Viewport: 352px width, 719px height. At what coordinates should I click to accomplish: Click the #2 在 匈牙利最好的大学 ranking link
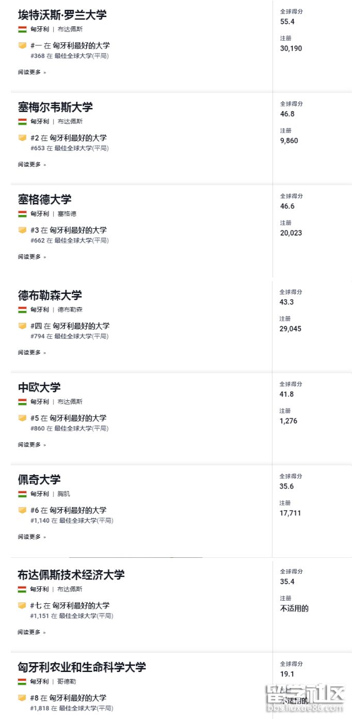click(68, 138)
